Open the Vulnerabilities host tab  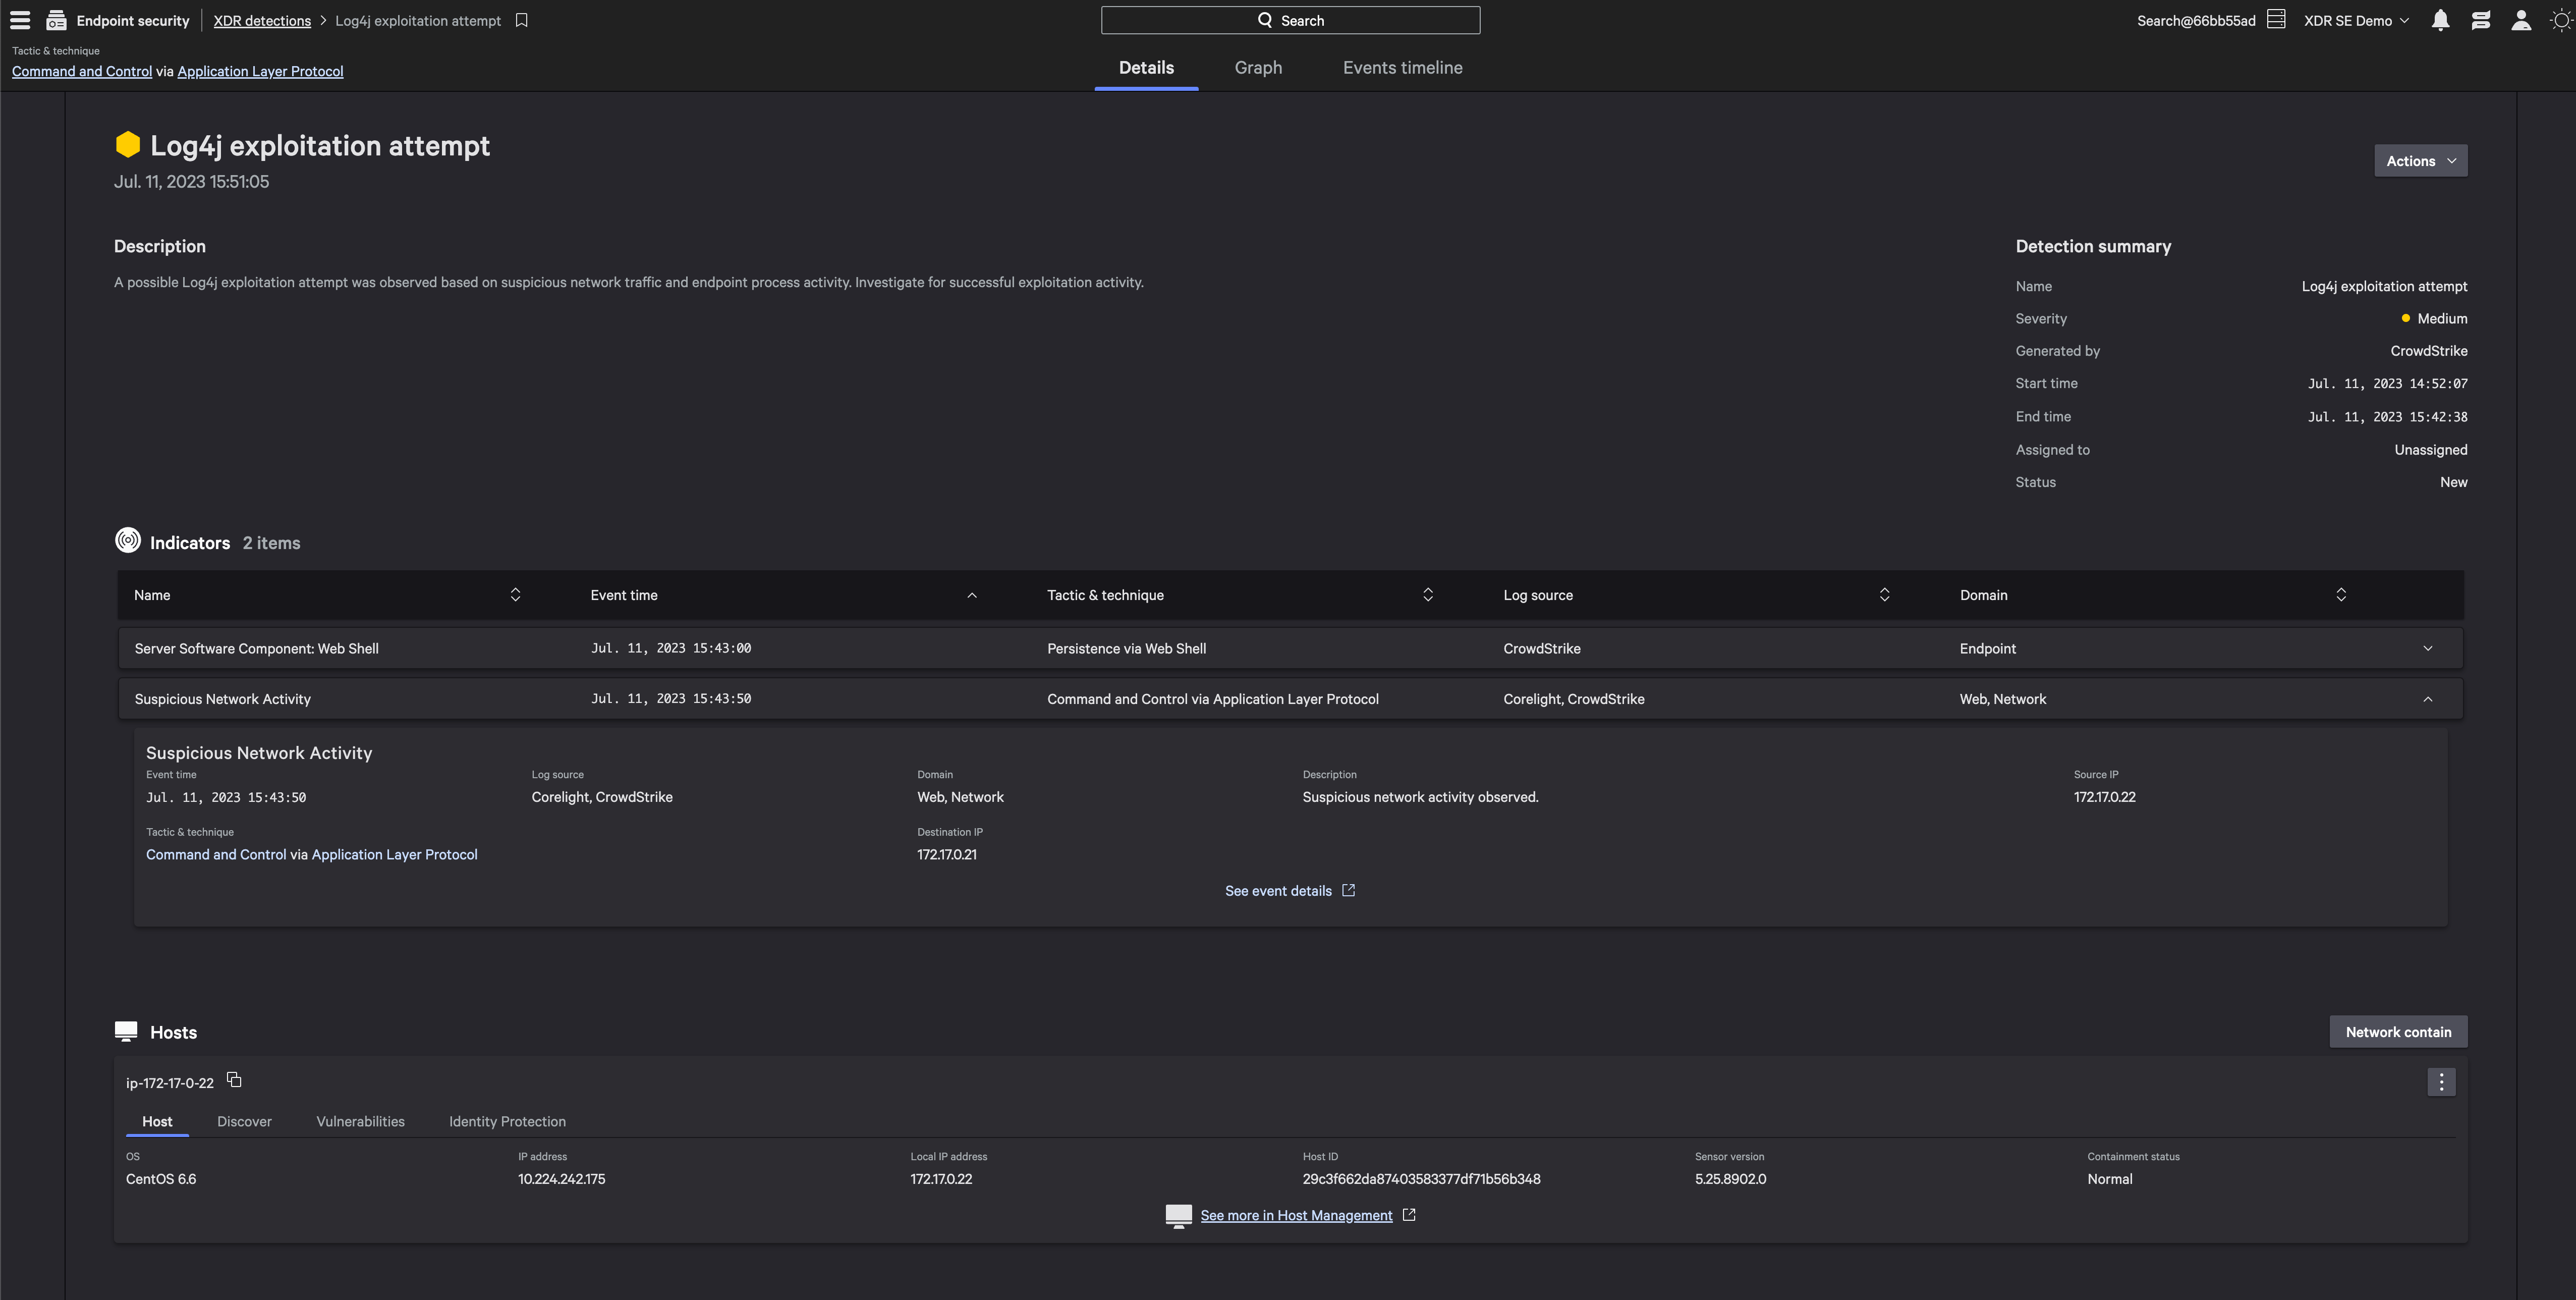(x=360, y=1122)
